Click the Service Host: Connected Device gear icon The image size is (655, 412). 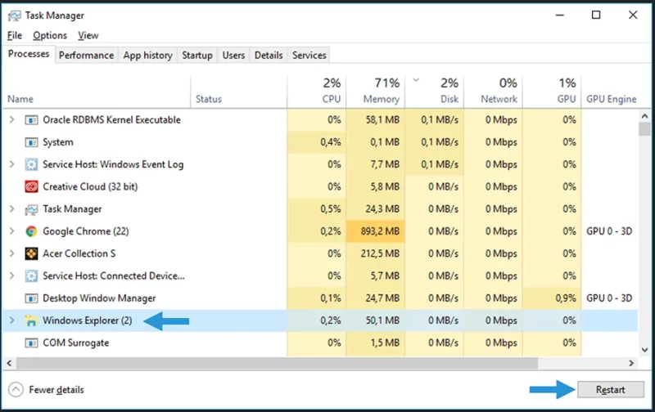tap(31, 276)
